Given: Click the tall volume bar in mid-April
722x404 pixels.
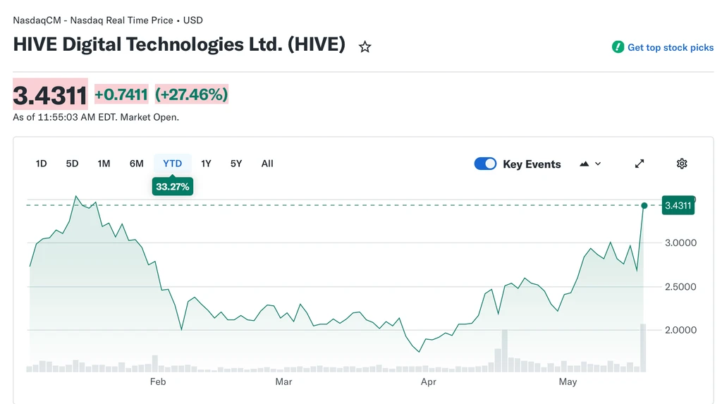Looking at the screenshot, I should pos(505,350).
